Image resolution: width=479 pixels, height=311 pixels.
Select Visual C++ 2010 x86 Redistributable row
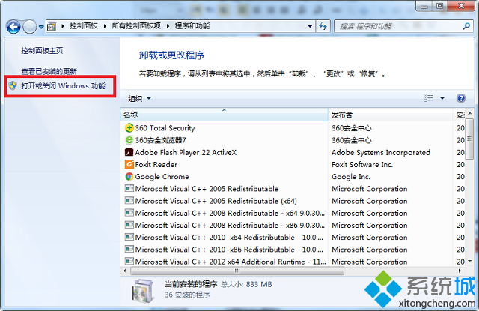click(x=293, y=250)
